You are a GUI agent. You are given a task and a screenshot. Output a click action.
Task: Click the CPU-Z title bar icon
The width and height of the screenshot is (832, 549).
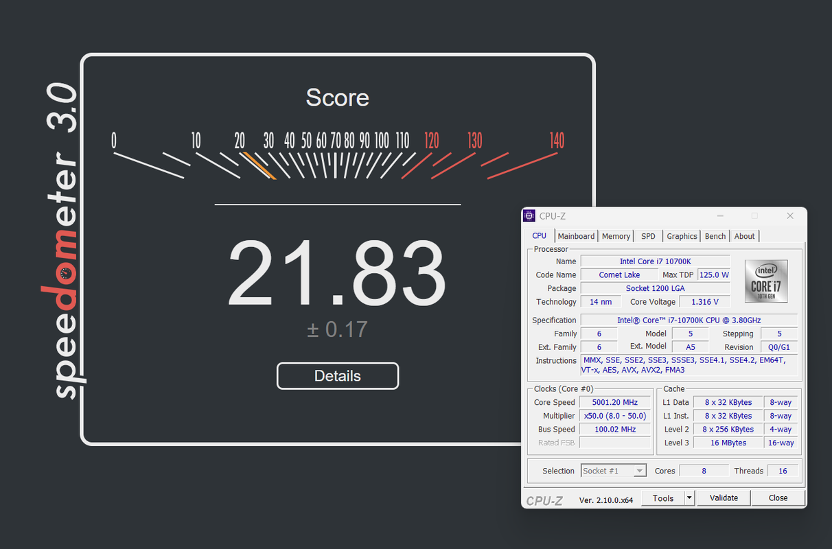529,216
